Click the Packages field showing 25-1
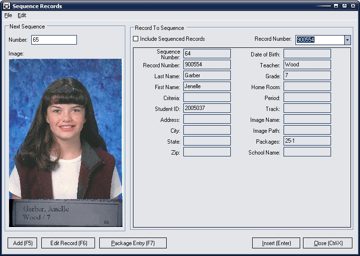The width and height of the screenshot is (360, 256). (x=307, y=141)
